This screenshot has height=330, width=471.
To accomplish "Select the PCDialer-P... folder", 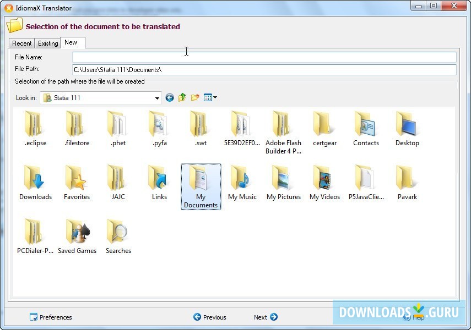I will [x=35, y=237].
